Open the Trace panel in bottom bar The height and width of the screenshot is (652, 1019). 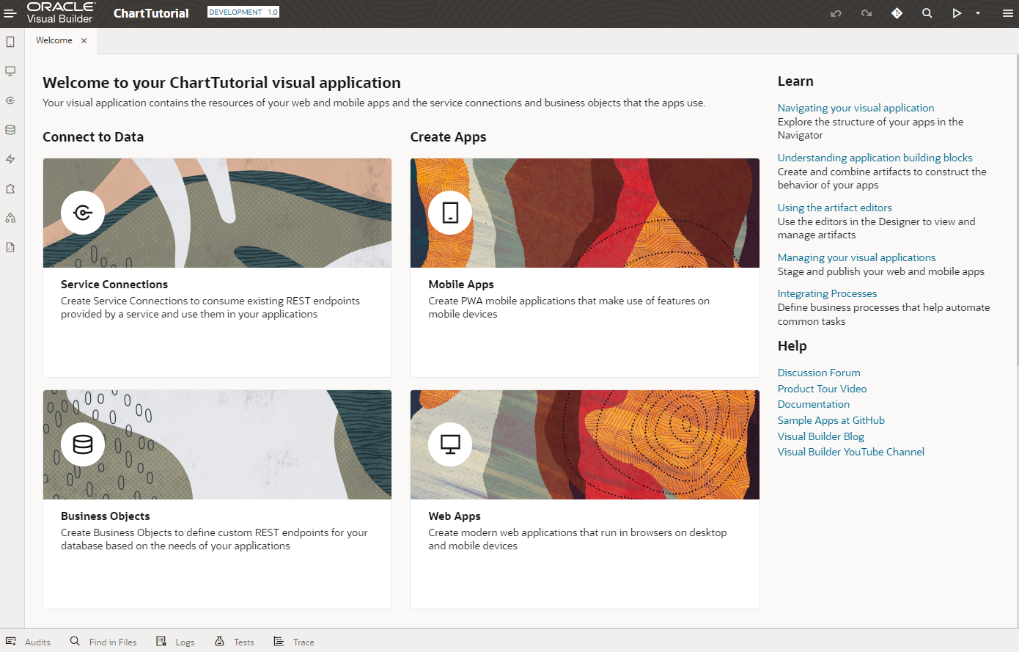[295, 642]
